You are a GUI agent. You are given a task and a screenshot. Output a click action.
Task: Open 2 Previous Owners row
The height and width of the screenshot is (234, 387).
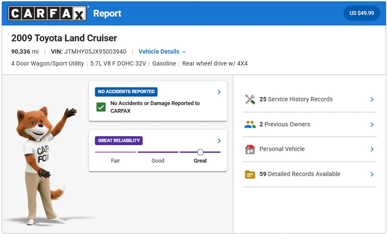(x=310, y=125)
